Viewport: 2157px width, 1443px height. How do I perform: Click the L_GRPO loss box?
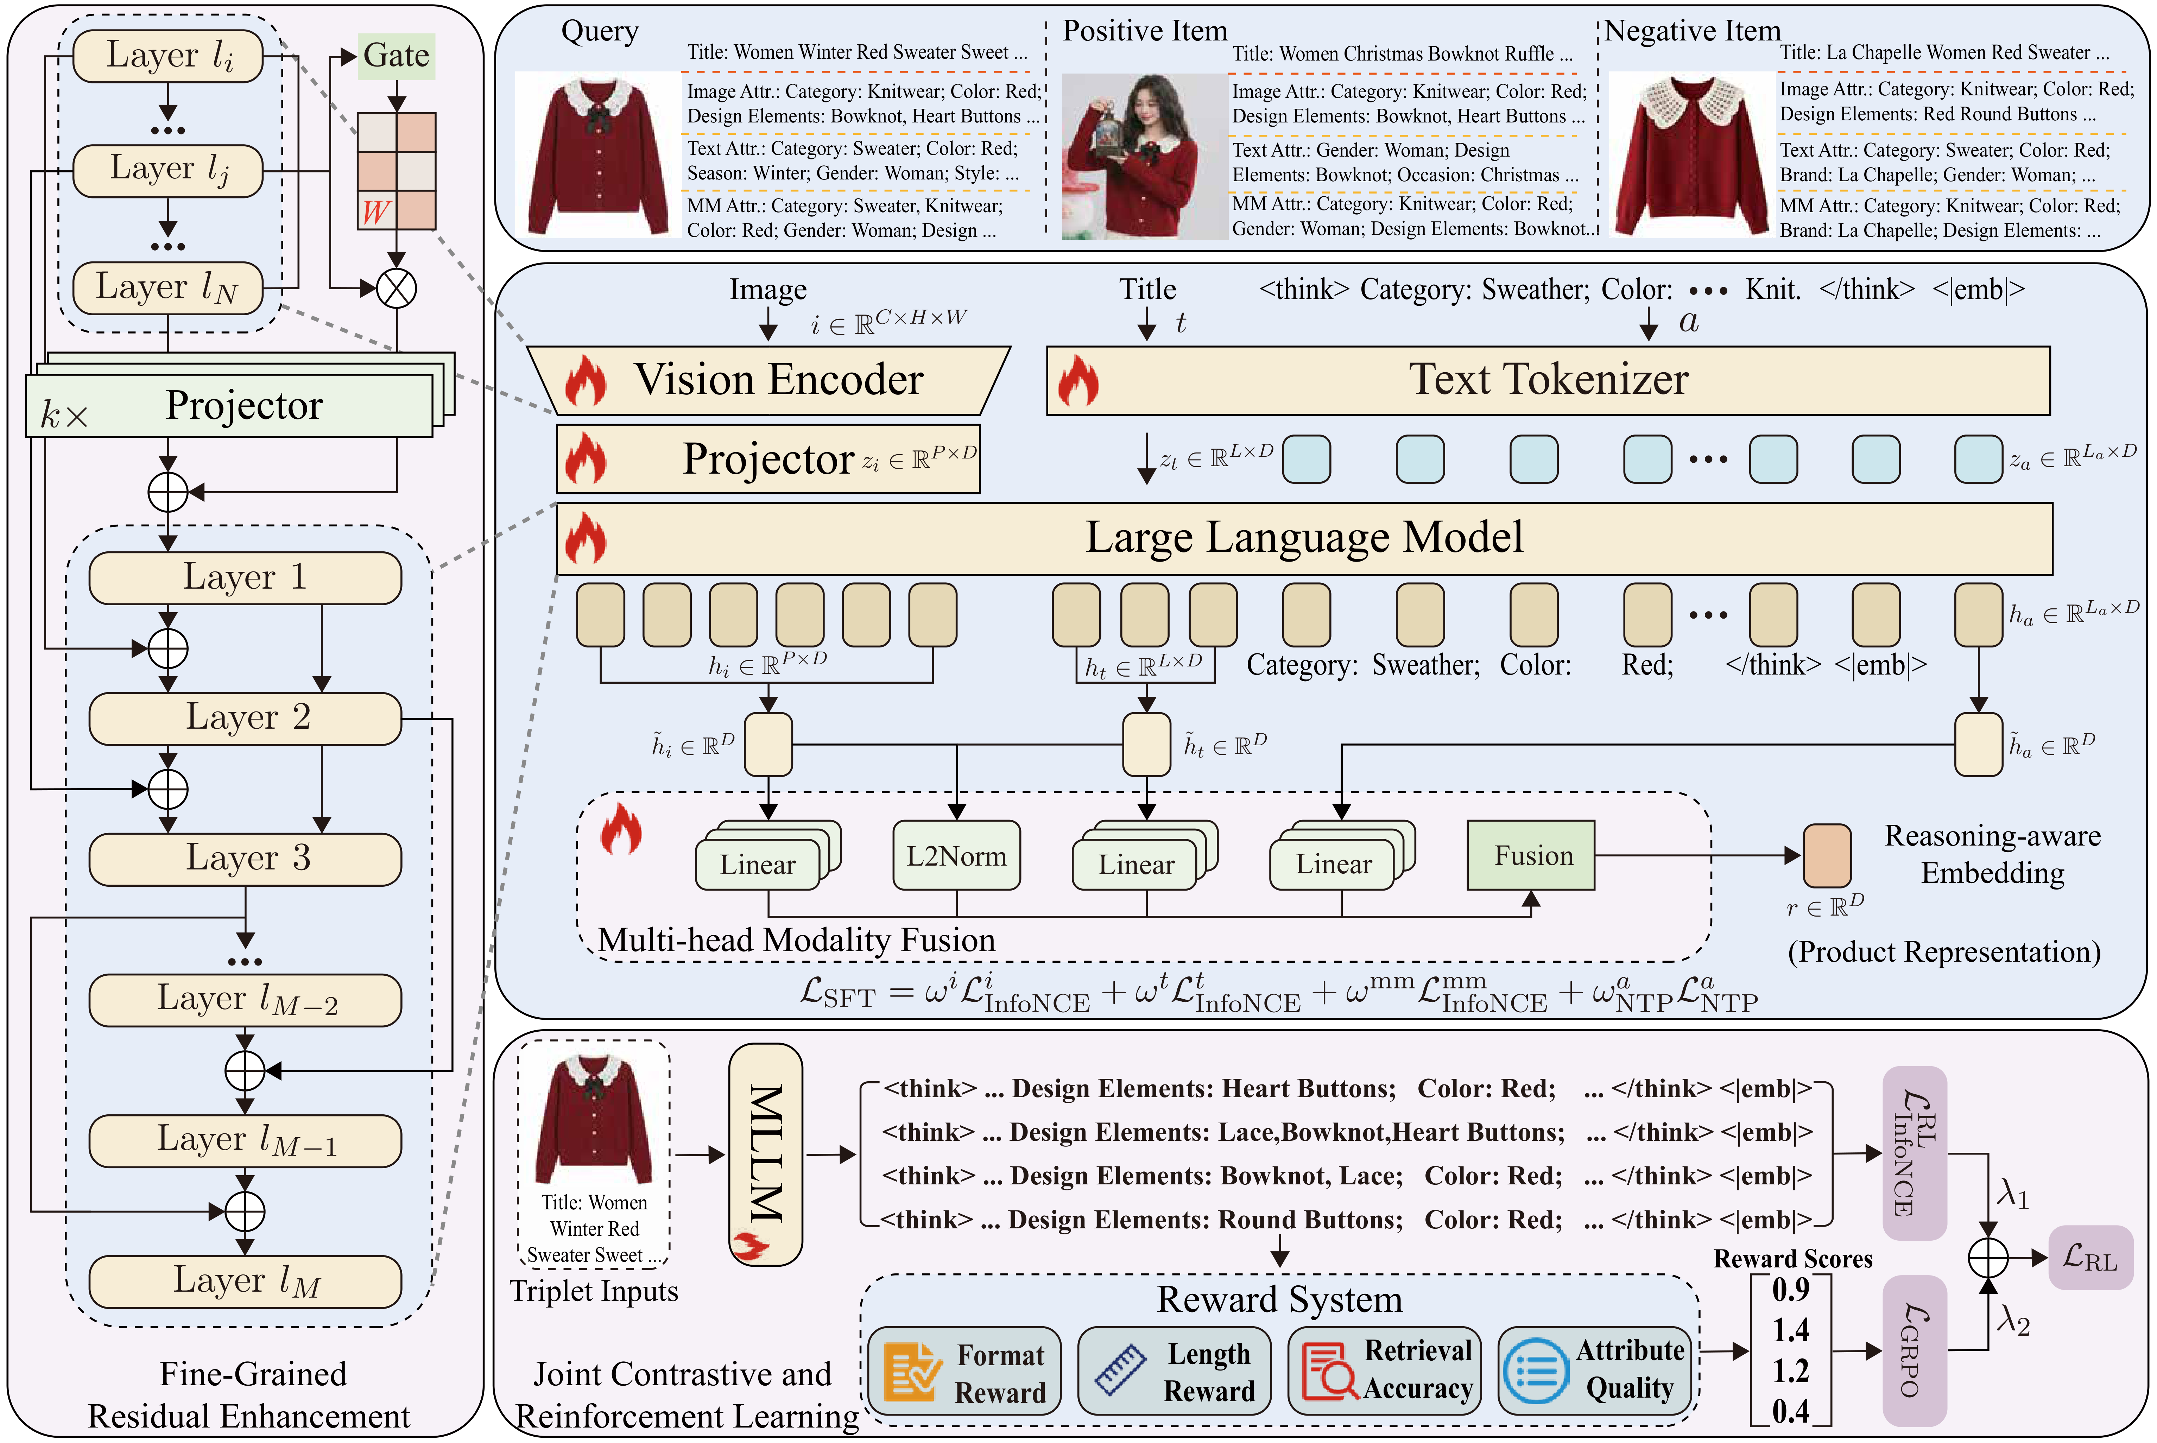click(x=1915, y=1350)
